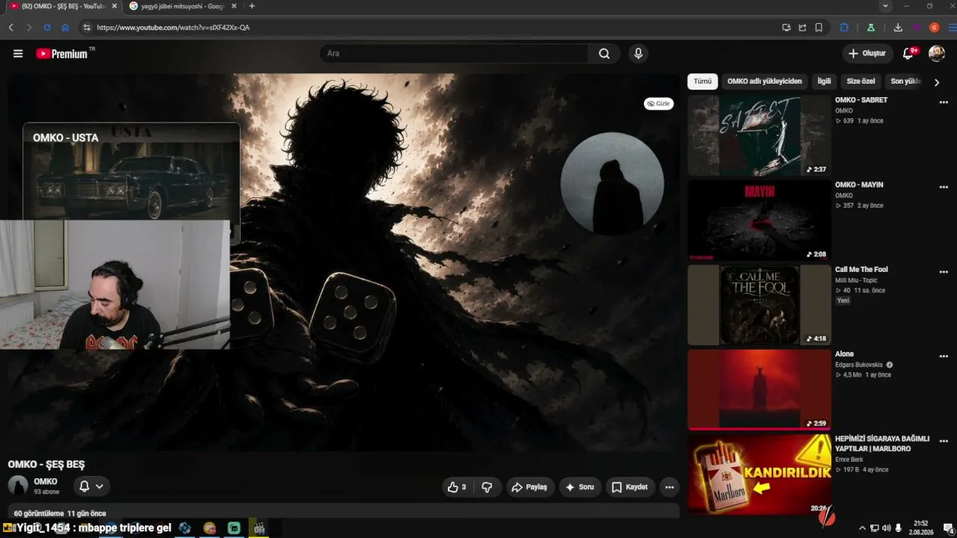Open the Marlboro KANDIRILDIK video thumbnail
The height and width of the screenshot is (538, 957).
point(759,474)
